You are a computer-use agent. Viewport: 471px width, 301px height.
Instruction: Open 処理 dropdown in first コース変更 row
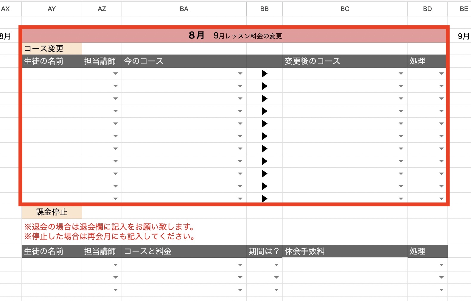click(441, 74)
